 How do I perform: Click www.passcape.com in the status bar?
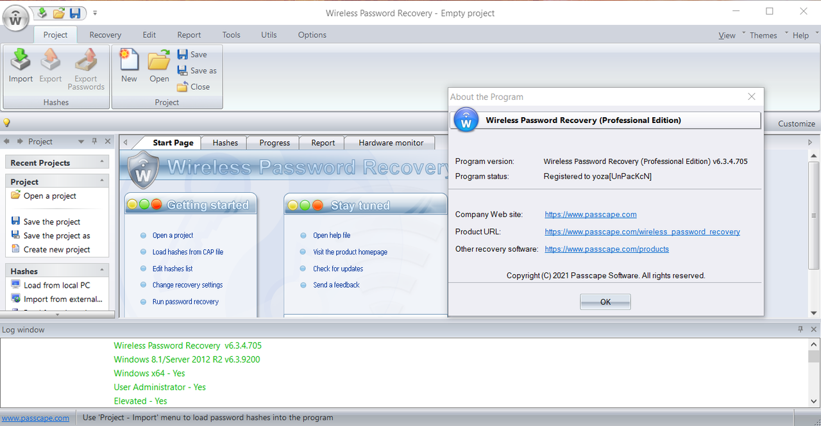35,418
